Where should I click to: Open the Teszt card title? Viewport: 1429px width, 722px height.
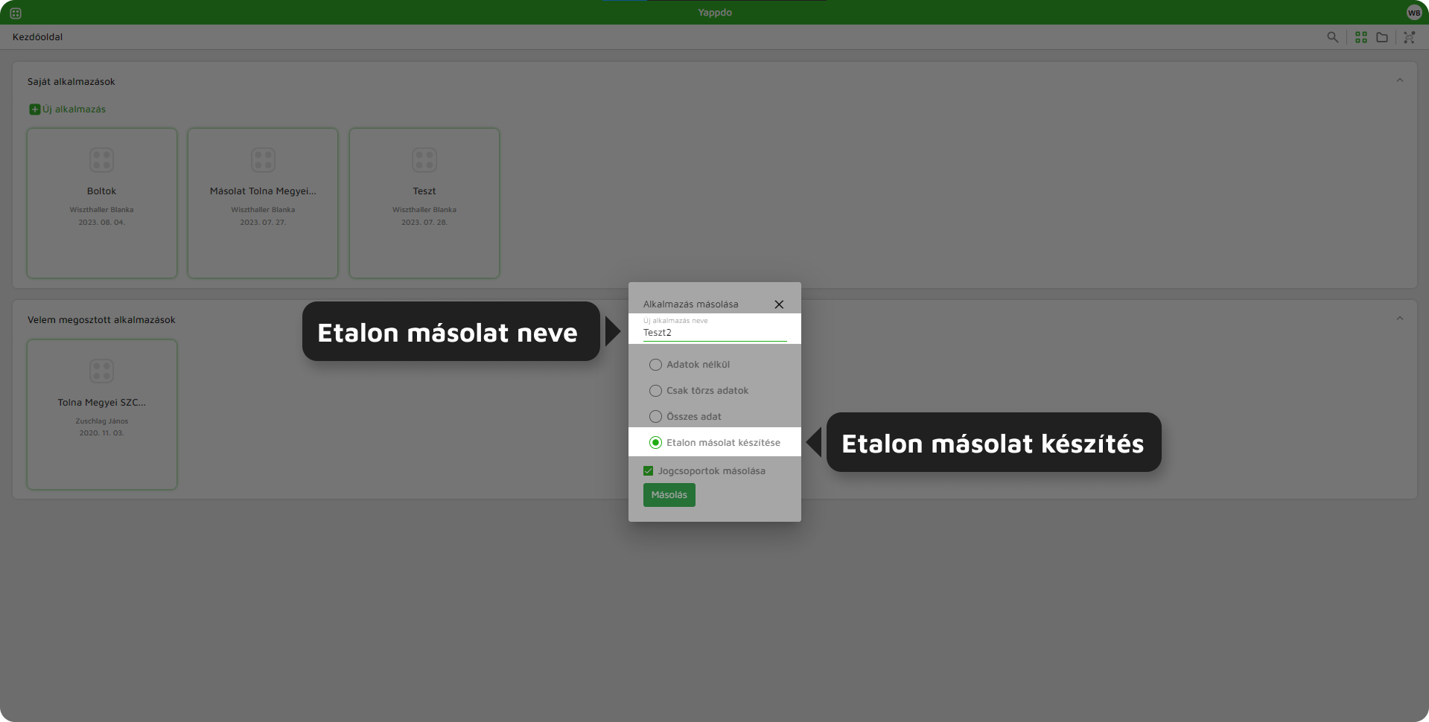(424, 191)
